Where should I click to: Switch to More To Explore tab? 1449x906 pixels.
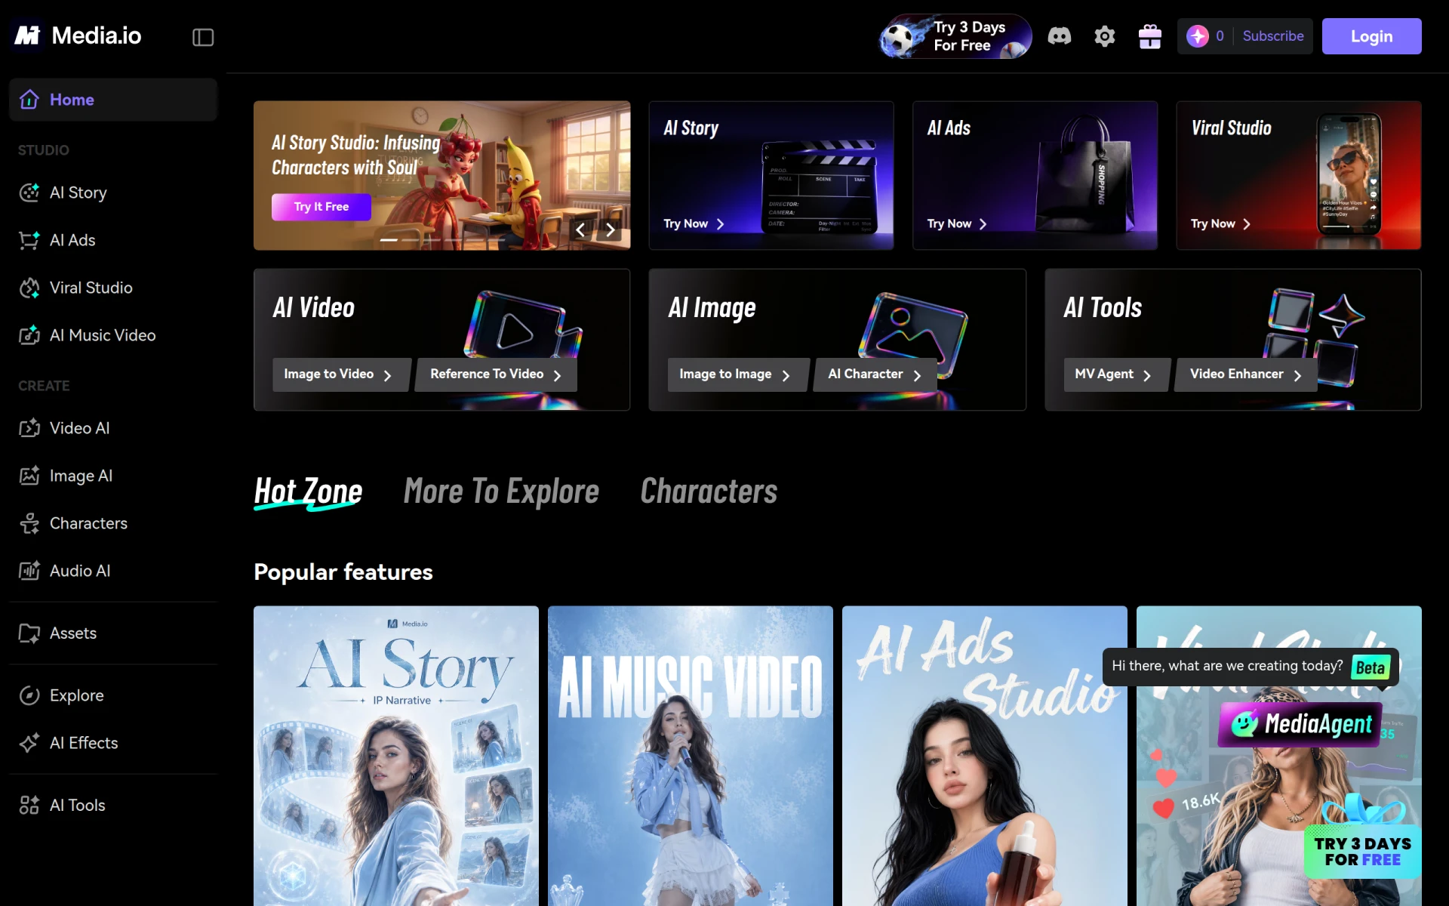501,492
